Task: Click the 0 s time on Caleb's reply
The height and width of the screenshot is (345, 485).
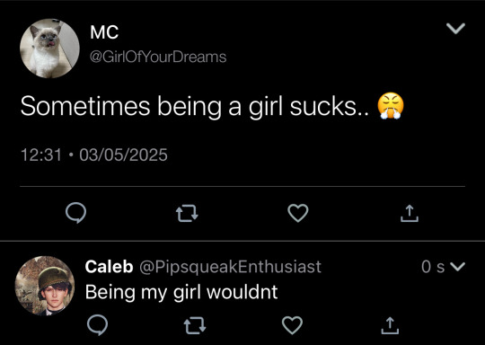Action: click(x=433, y=267)
